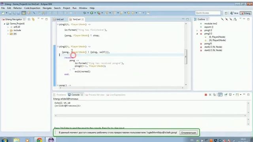Click the Save toolbar icon

(10, 13)
